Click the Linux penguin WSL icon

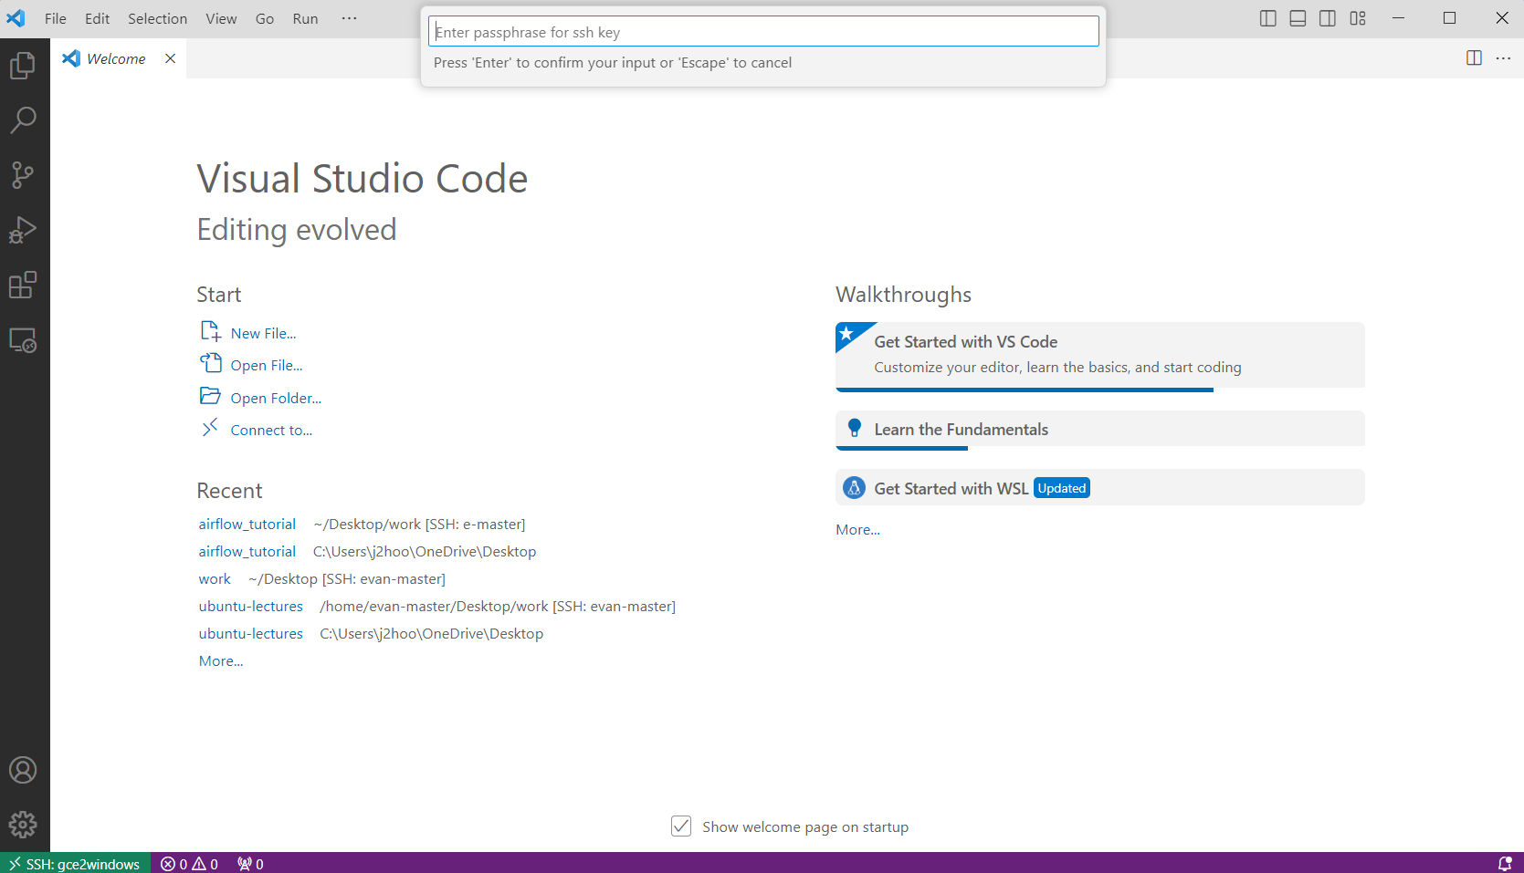tap(854, 488)
